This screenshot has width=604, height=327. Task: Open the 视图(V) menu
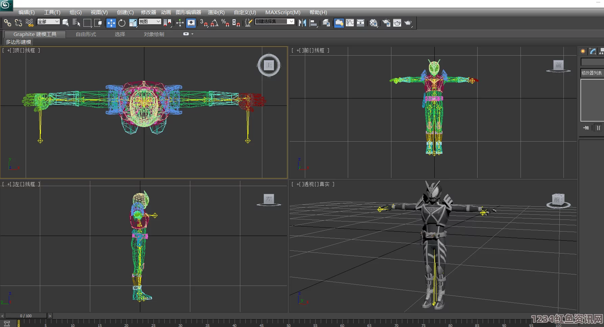point(99,12)
